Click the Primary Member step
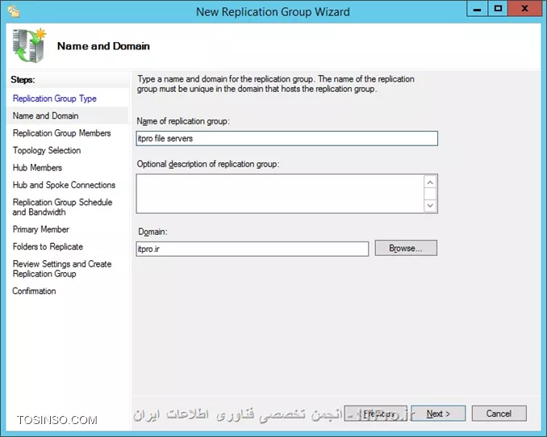The width and height of the screenshot is (547, 437). pos(41,229)
